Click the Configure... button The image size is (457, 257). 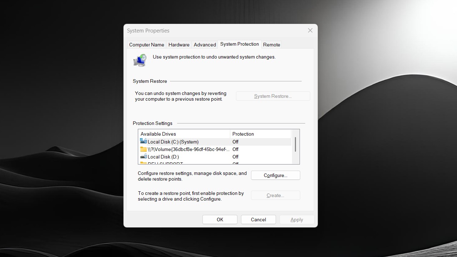[275, 175]
